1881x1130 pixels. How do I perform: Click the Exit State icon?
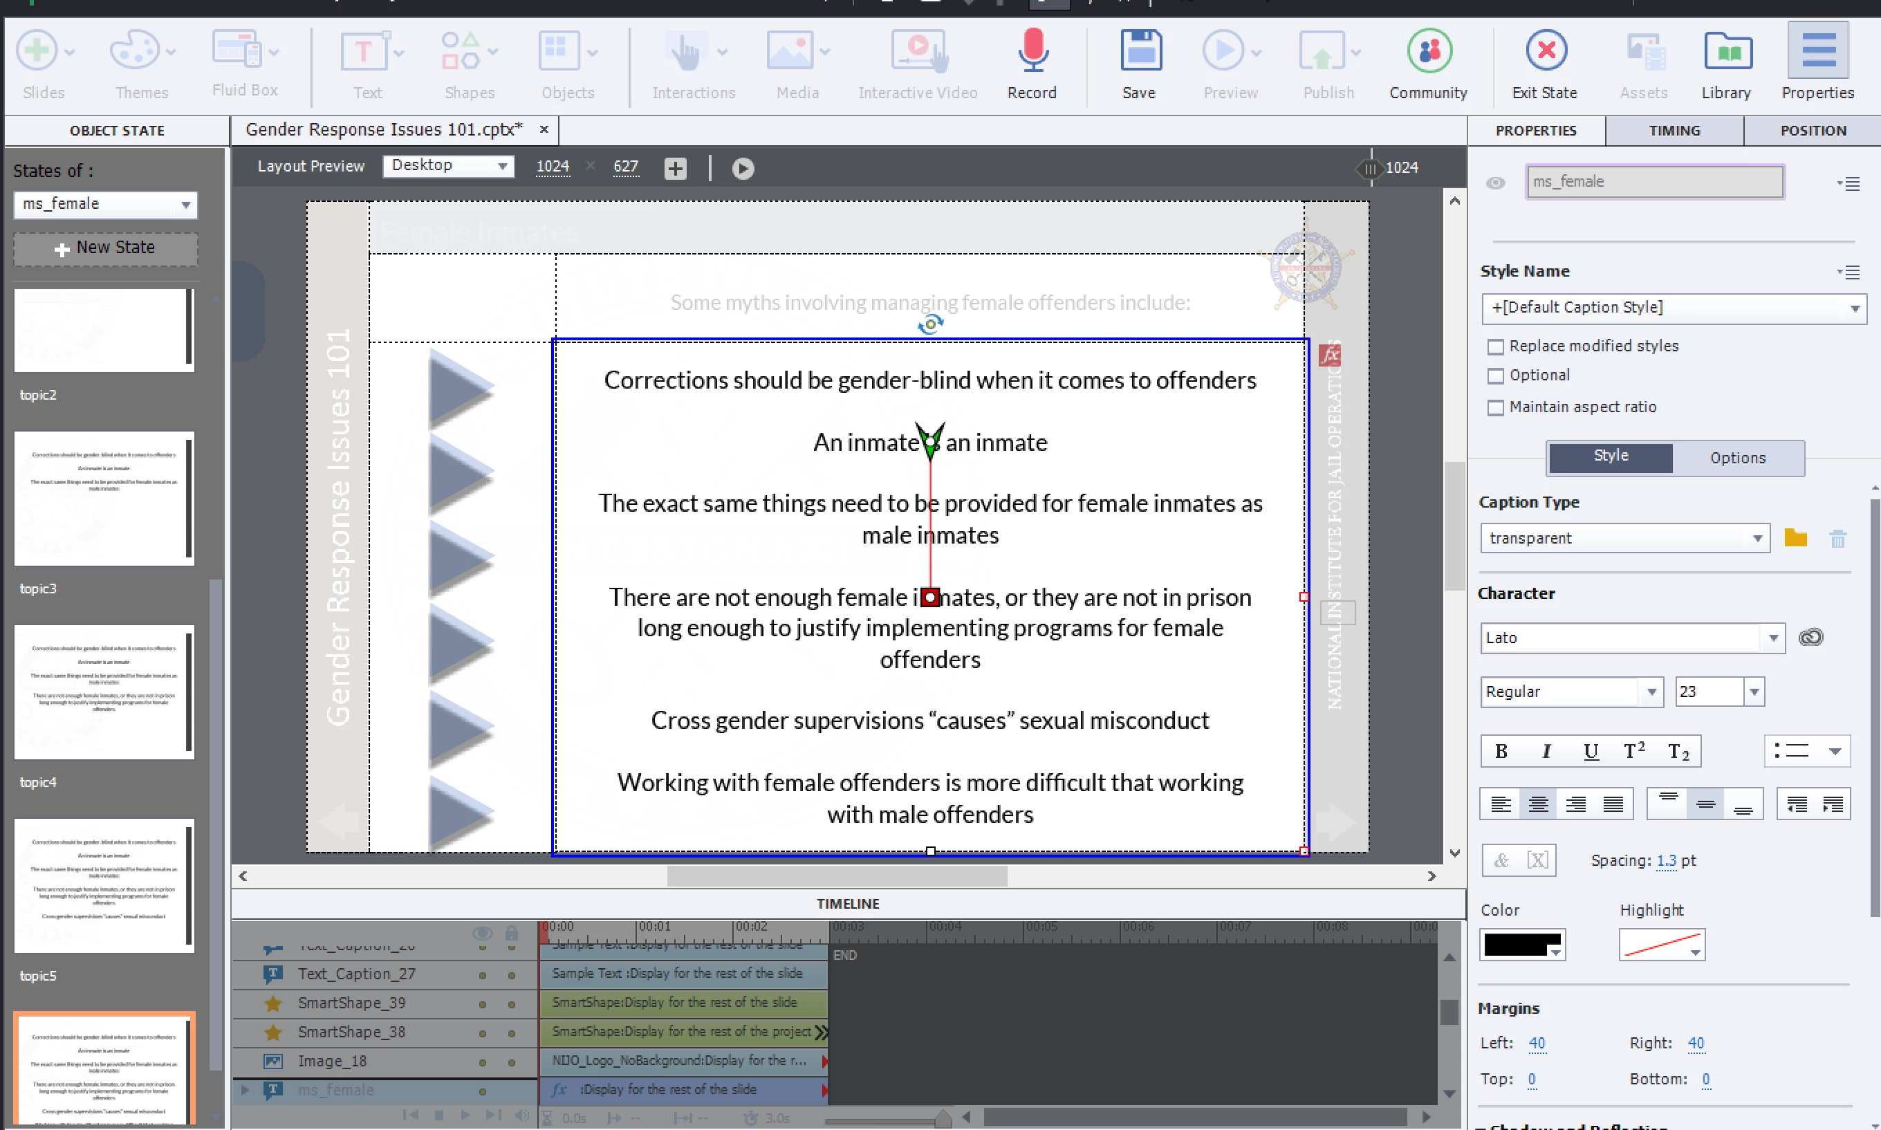[1546, 52]
